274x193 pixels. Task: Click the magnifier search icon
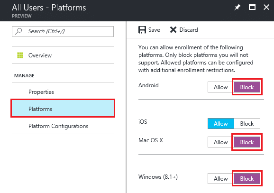18,31
